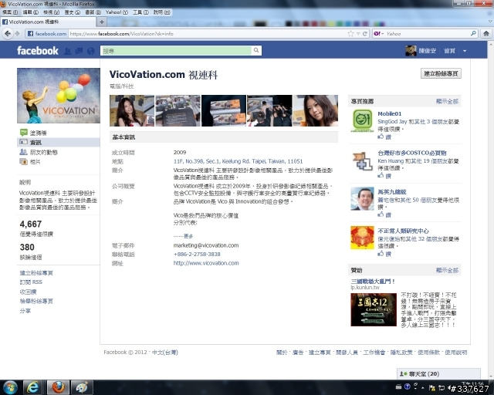Open the Keelung Rd. Taipei address link
Screen dimensions: 494x395
238,161
